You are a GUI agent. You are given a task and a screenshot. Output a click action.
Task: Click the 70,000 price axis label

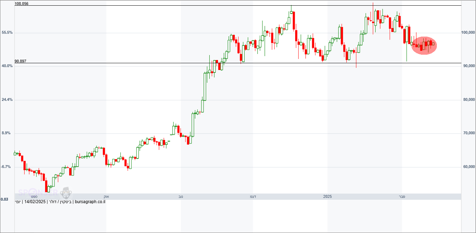pos(469,133)
